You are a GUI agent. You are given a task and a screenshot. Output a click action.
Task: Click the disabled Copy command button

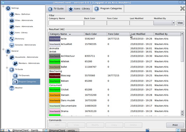pos(114,125)
